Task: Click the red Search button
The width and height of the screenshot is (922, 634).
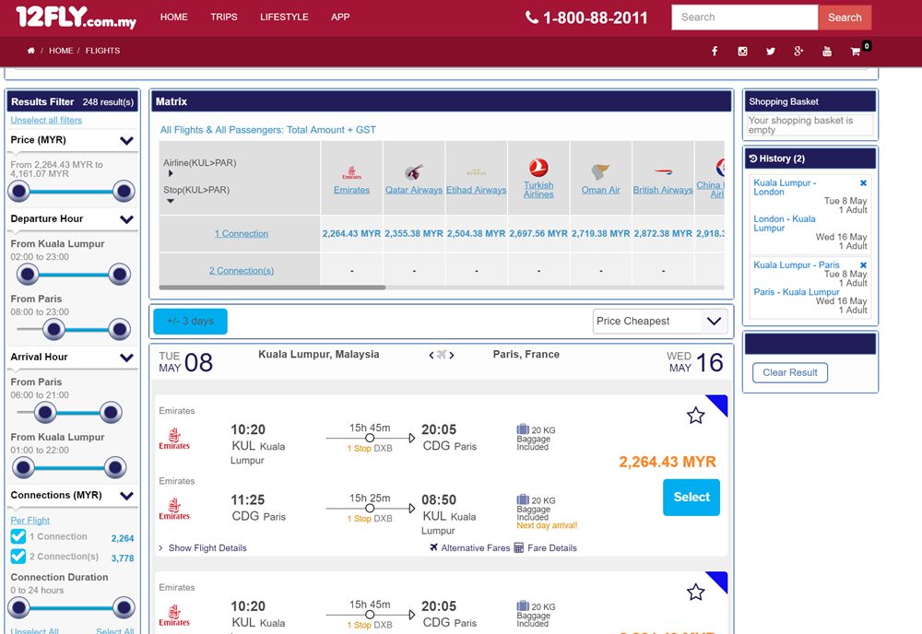Action: point(845,18)
